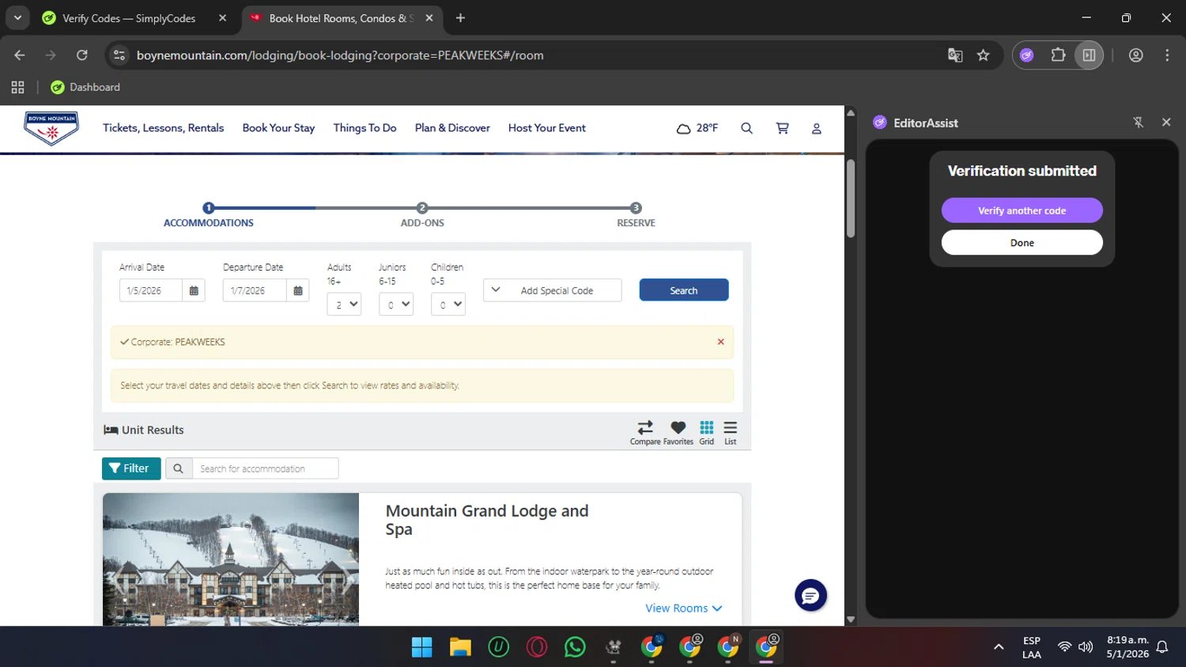Expand View Rooms for Mountain Grand Lodge
Viewport: 1186px width, 667px height.
click(x=684, y=608)
